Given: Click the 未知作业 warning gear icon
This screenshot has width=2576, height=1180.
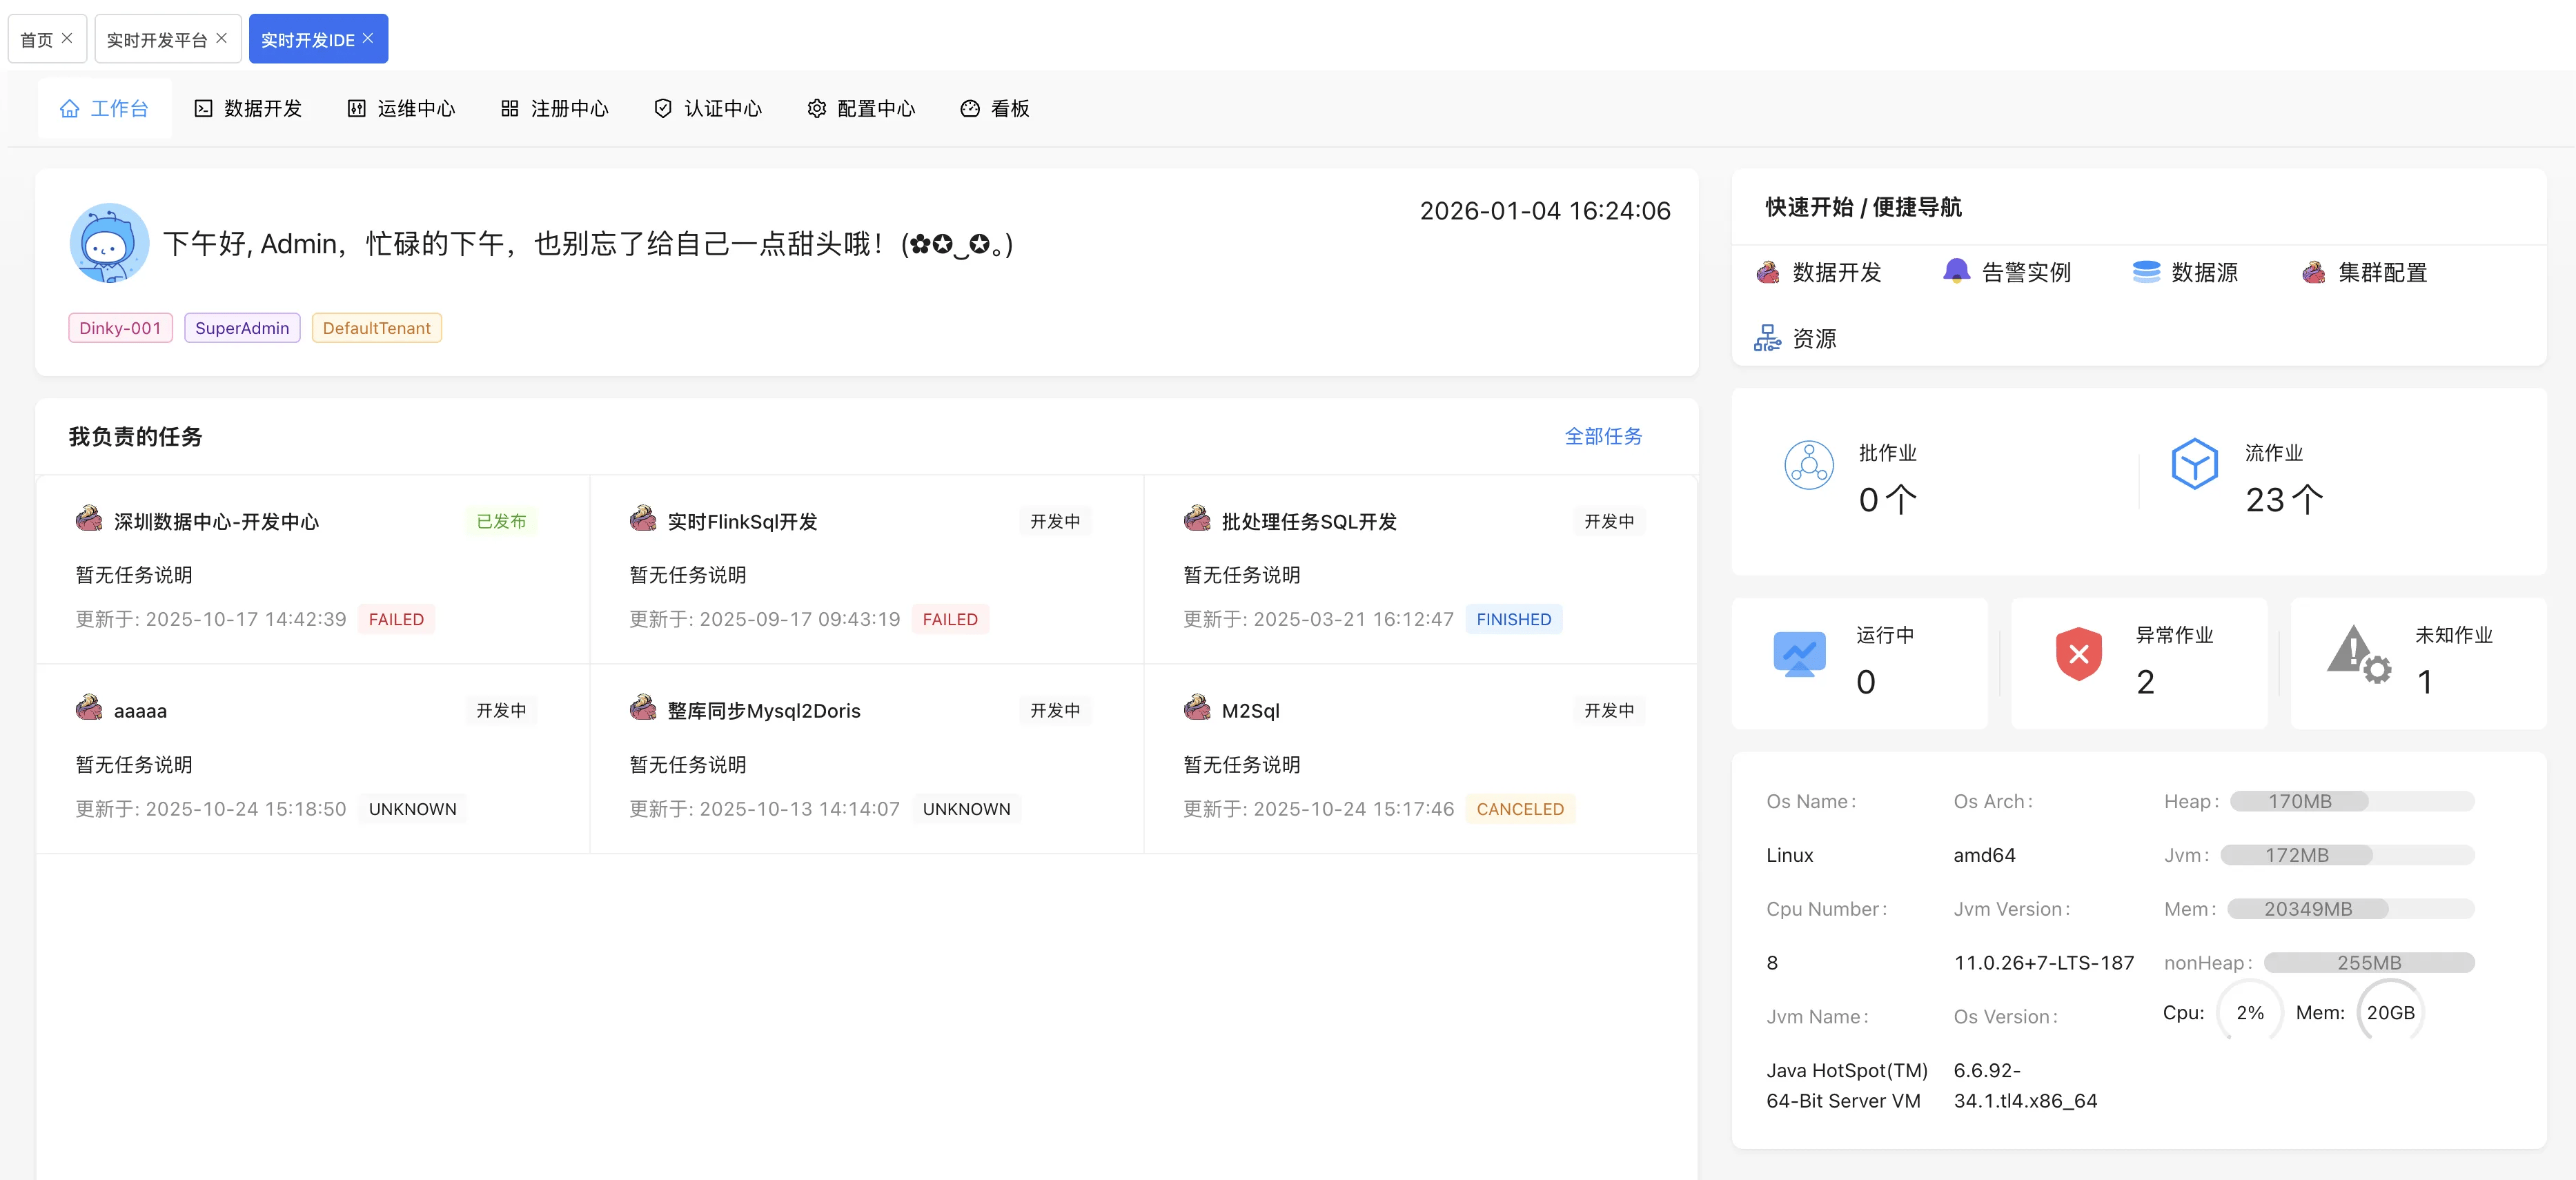Looking at the screenshot, I should coord(2358,654).
